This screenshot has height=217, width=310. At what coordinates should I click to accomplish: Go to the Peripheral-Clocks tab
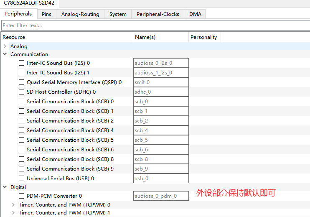(158, 14)
